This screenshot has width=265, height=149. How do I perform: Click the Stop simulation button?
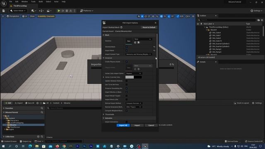(x=67, y=11)
